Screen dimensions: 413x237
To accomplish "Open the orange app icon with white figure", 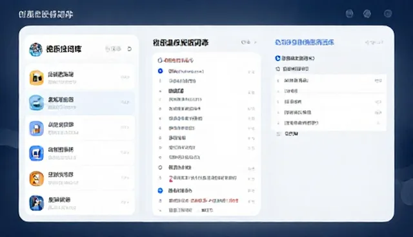I will tap(36, 178).
